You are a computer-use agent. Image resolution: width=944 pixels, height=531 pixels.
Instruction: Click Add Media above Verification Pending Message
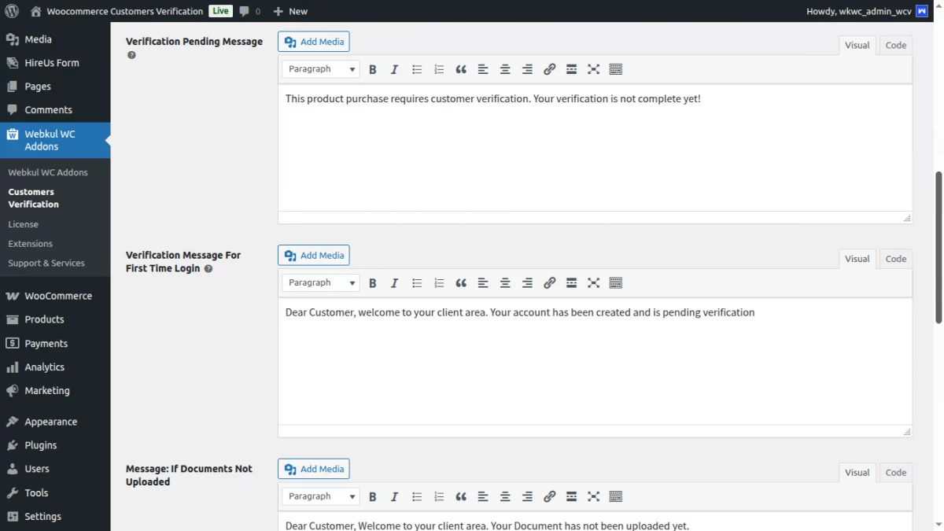314,42
